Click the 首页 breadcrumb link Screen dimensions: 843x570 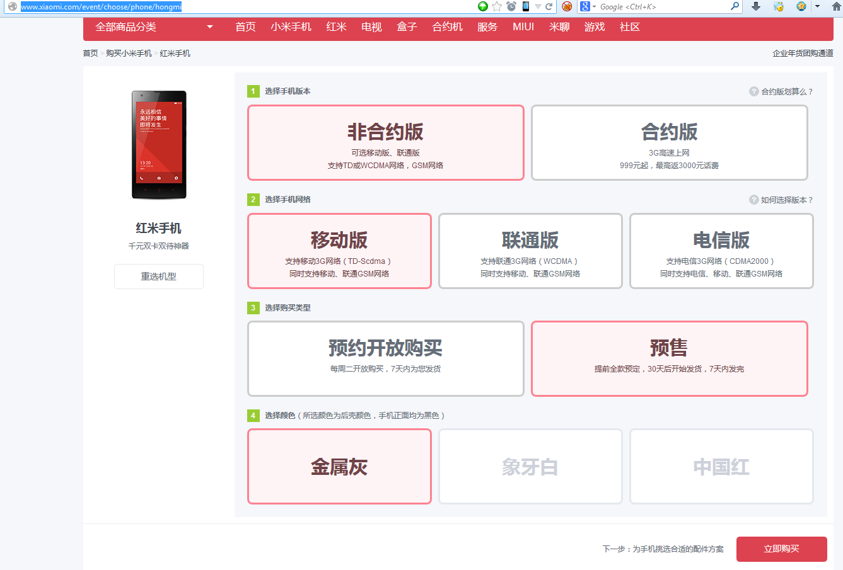pos(91,54)
